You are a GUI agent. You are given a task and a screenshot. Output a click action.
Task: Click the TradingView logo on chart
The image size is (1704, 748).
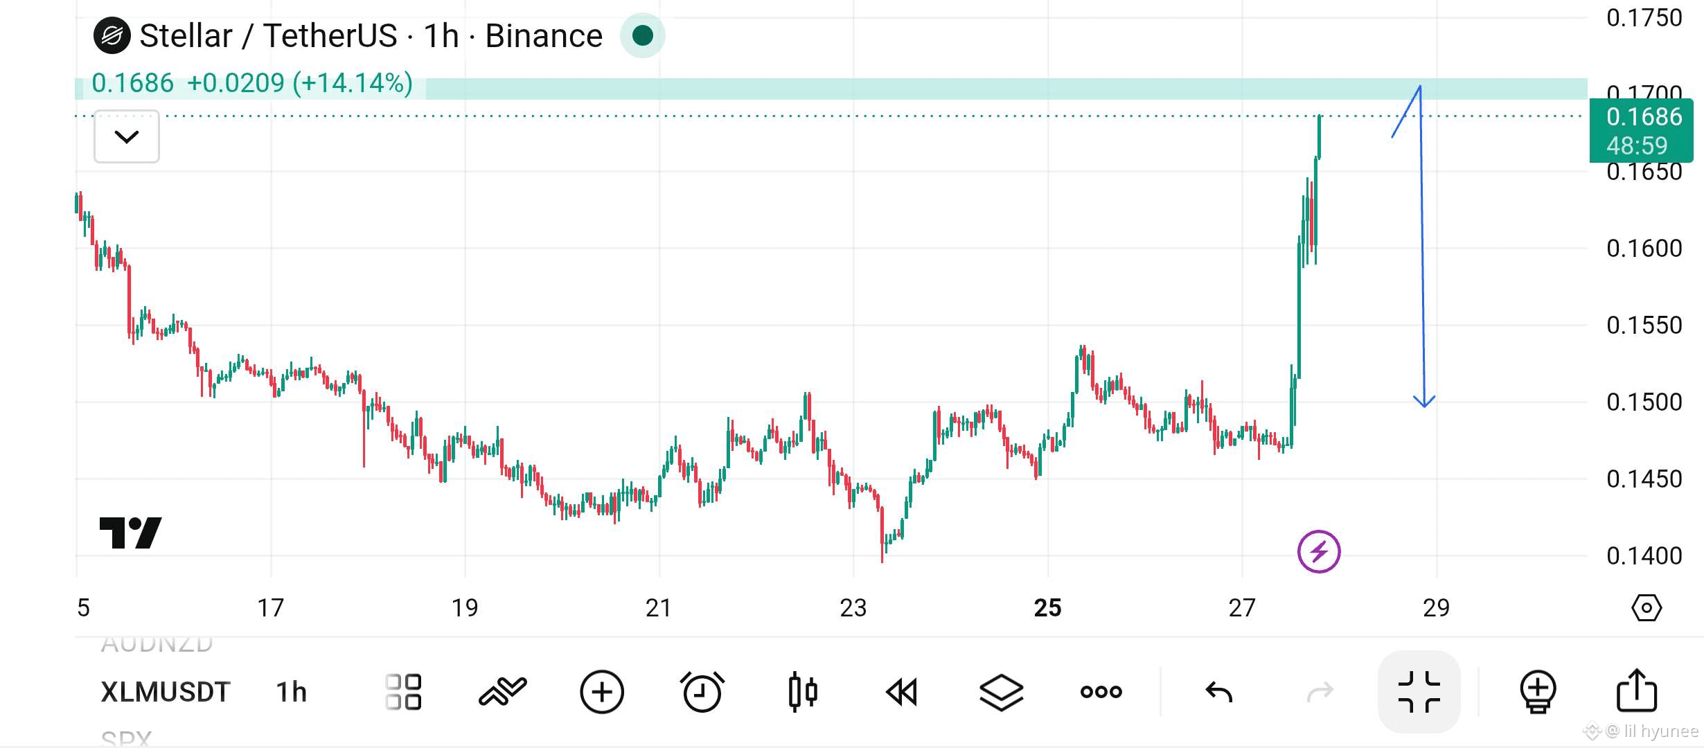(131, 533)
